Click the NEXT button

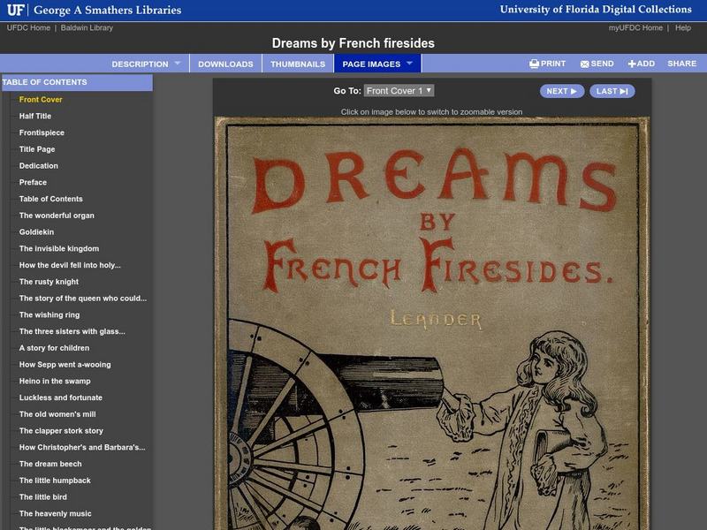(x=562, y=90)
